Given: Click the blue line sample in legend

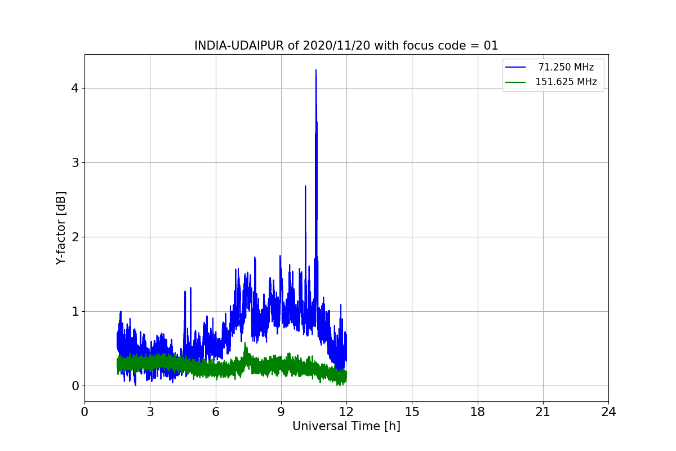Looking at the screenshot, I should [x=515, y=67].
